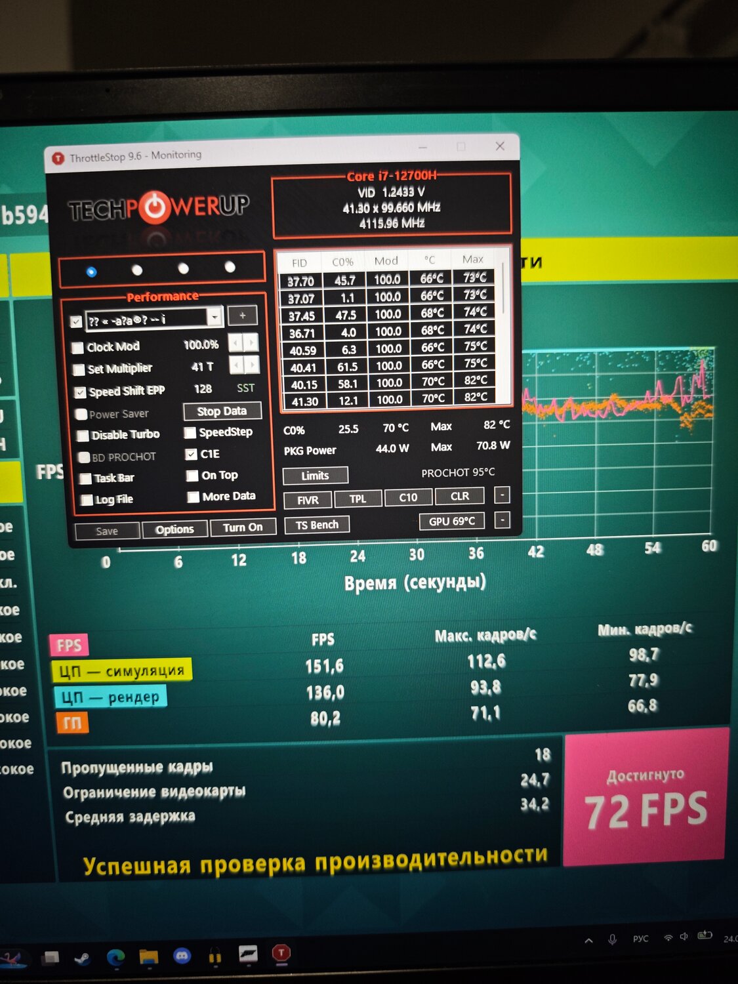The width and height of the screenshot is (738, 984).
Task: Show hidden system tray icons
Action: point(588,940)
